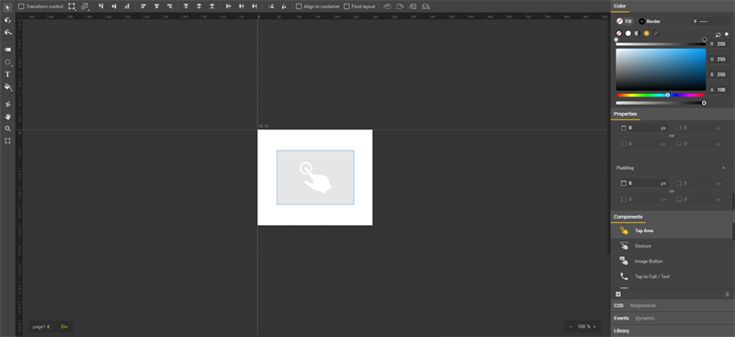Select the Border color mode
The image size is (735, 337).
[650, 21]
